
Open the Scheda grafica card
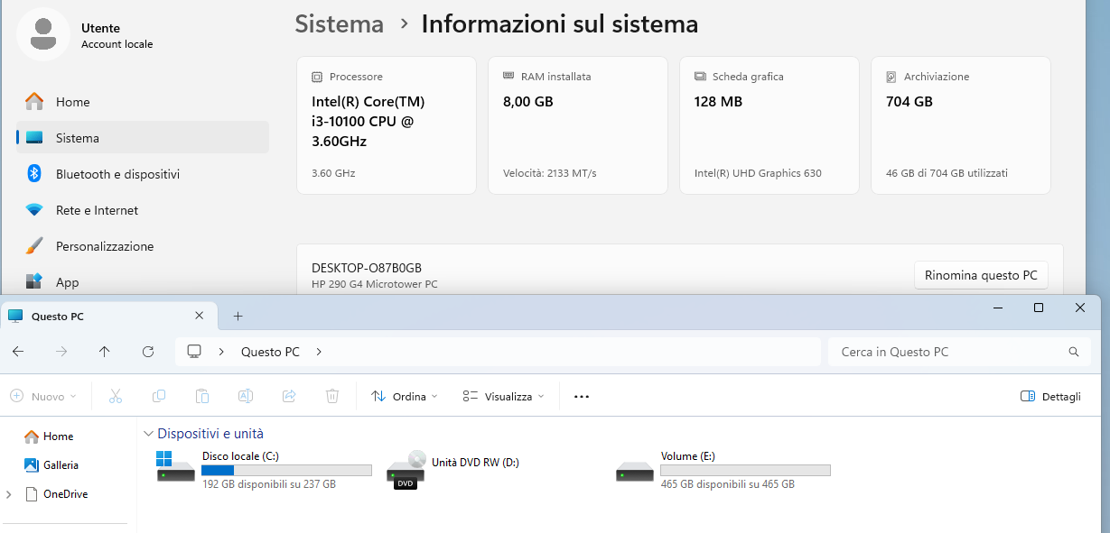click(x=770, y=125)
